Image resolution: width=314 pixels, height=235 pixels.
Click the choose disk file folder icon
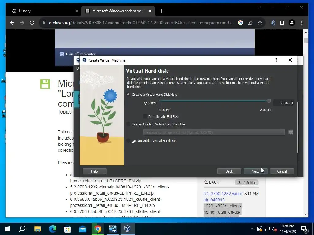point(291,132)
